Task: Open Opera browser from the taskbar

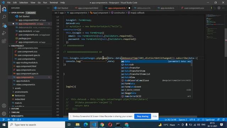Action: pyautogui.click(x=110, y=125)
